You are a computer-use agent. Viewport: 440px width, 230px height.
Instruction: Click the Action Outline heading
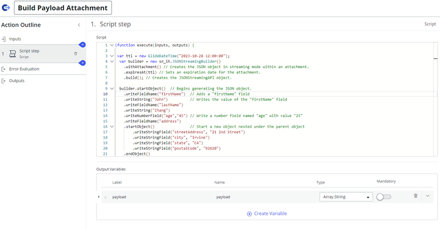(x=21, y=25)
